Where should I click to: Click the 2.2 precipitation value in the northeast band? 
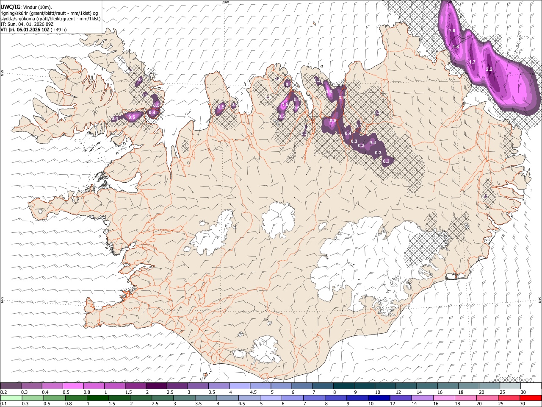[x=489, y=69]
